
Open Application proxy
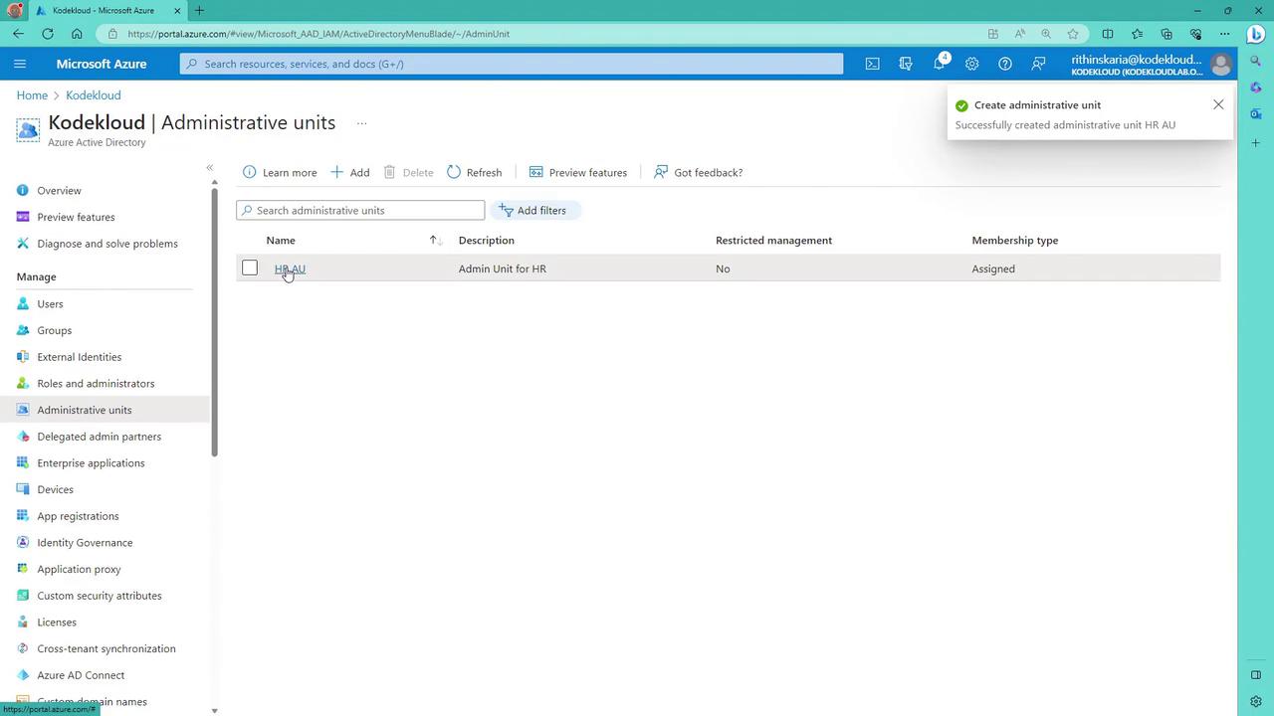pos(79,569)
